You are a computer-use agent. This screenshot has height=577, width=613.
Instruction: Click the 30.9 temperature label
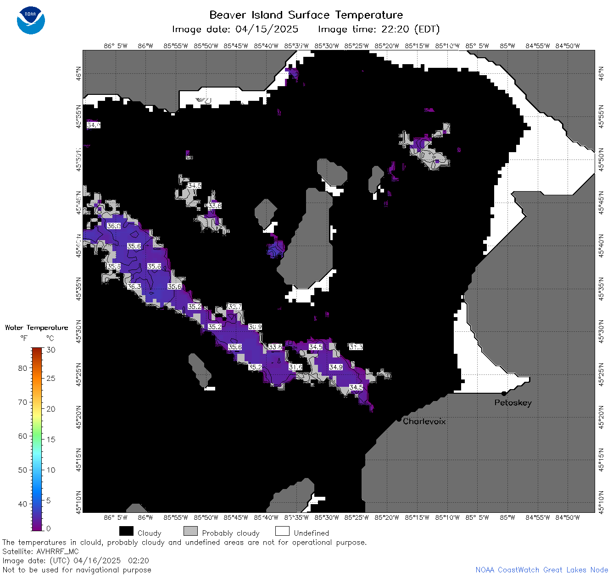(255, 327)
